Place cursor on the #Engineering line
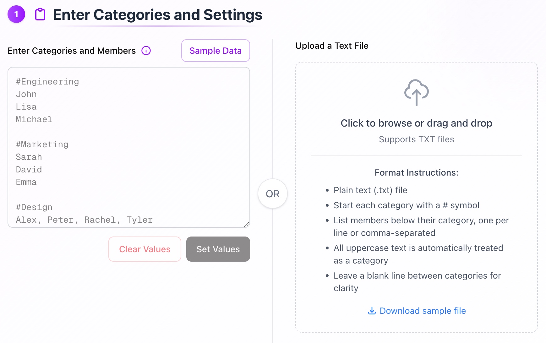The image size is (546, 343). point(47,81)
